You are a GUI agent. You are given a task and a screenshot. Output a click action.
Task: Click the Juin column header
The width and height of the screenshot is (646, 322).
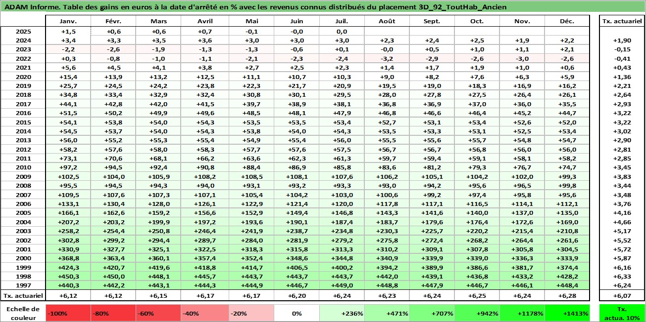click(x=297, y=21)
